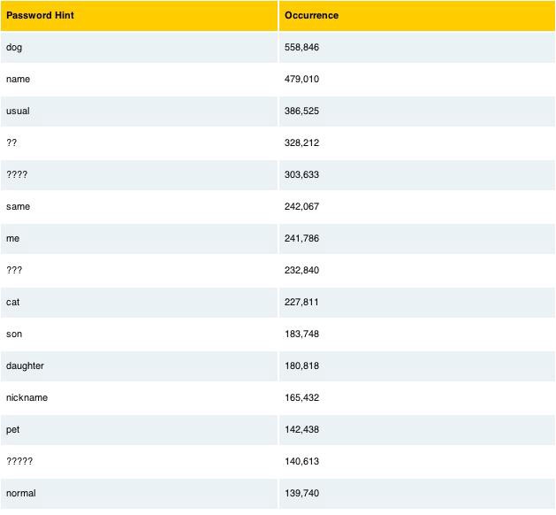Select the 'normal' hint cell
This screenshot has width=556, height=515.
139,494
